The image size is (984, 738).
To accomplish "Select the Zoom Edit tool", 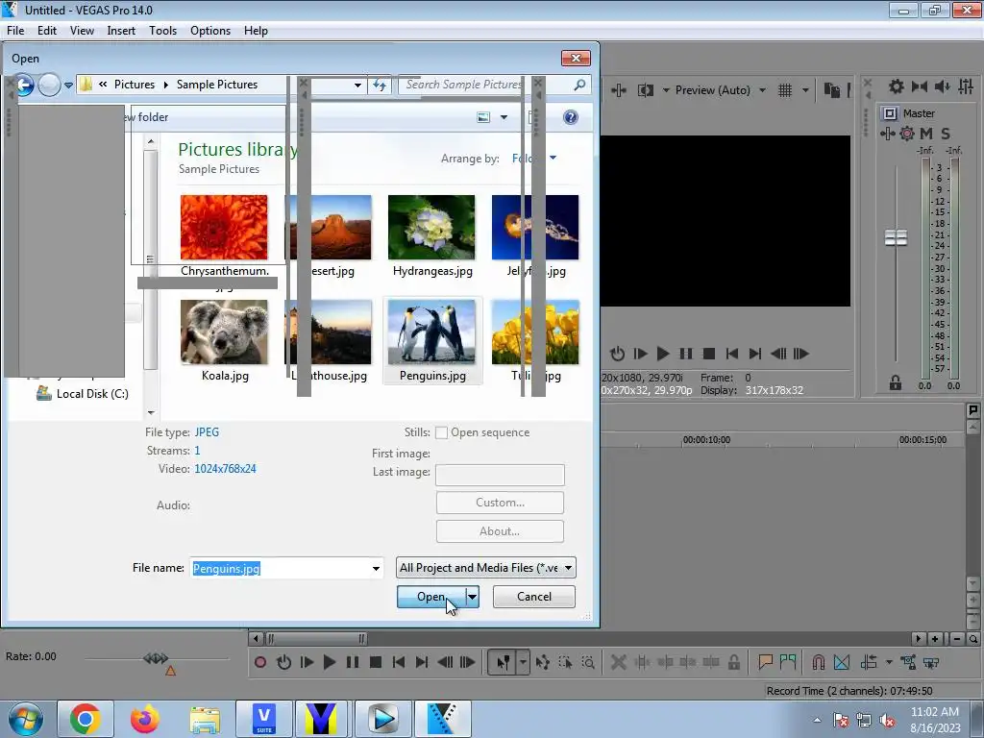I will click(x=588, y=662).
